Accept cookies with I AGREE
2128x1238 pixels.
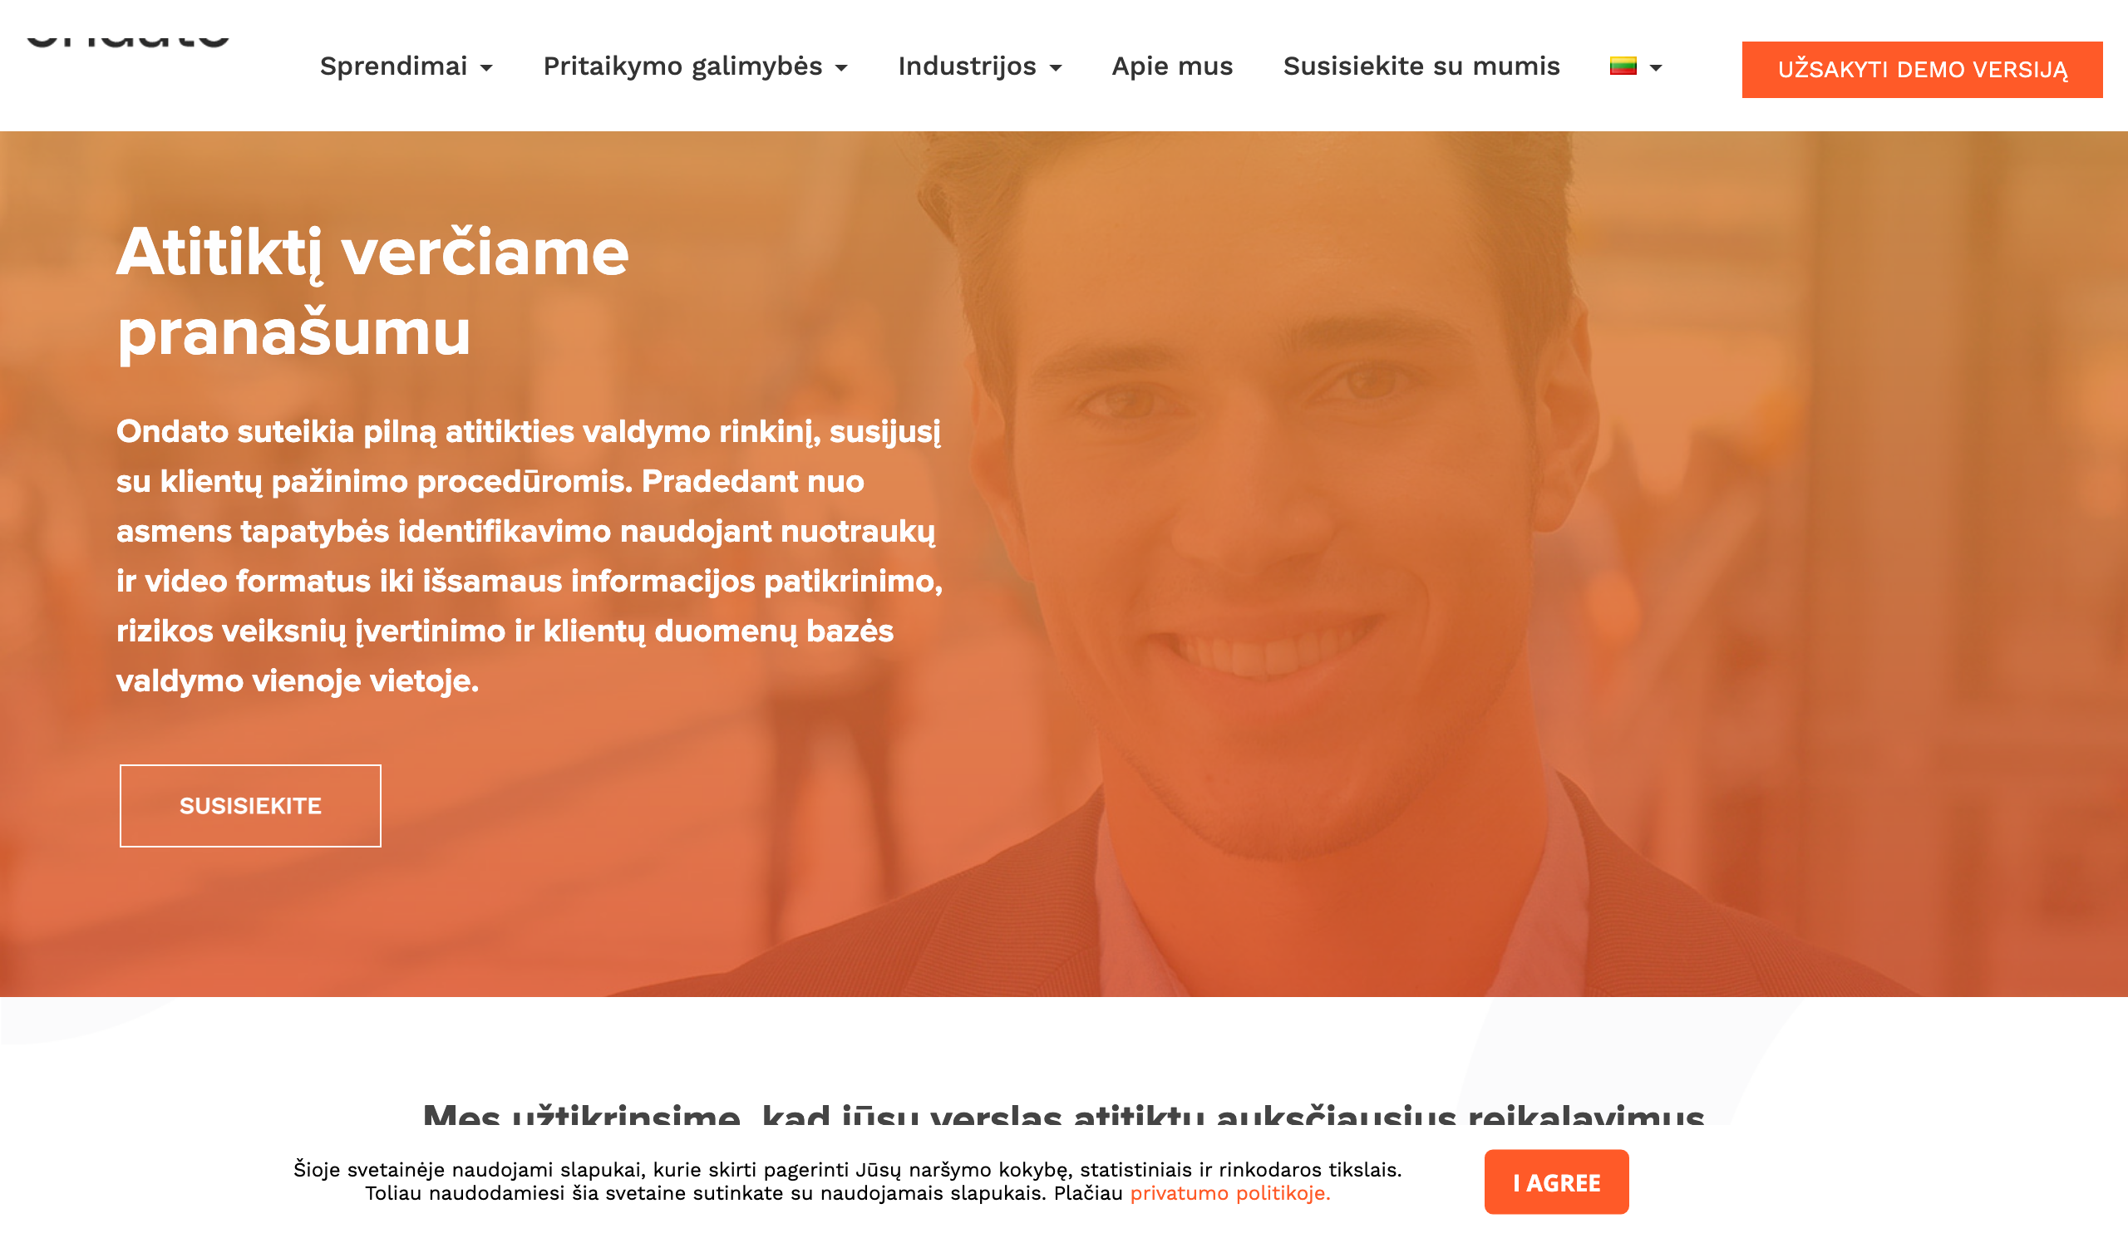[x=1556, y=1182]
